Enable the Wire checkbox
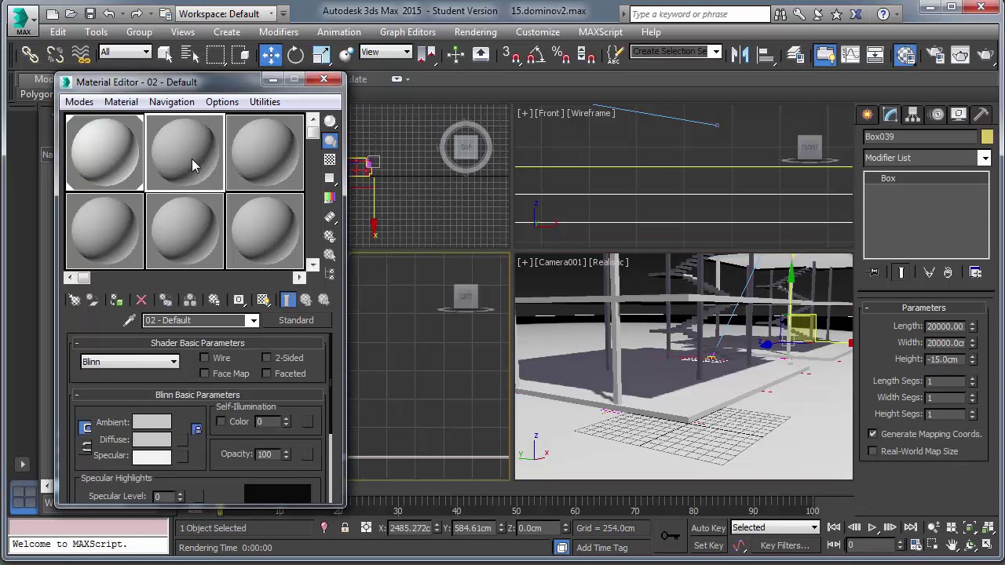Viewport: 1005px width, 565px height. click(x=204, y=358)
